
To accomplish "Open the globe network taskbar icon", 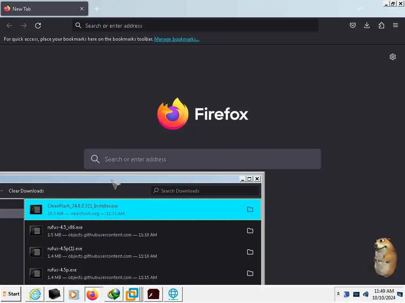I will click(x=173, y=294).
